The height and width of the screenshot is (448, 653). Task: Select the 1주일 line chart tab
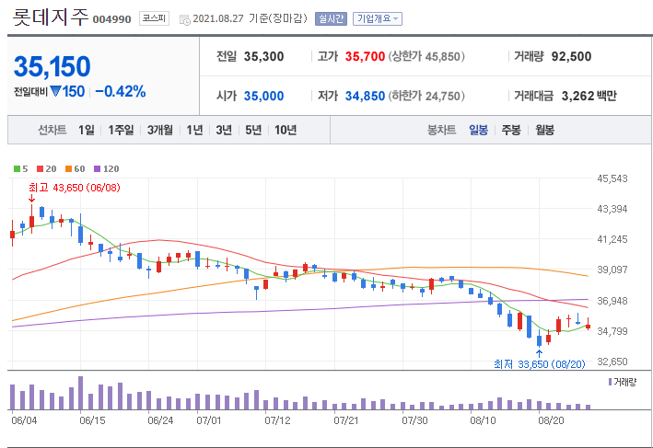(122, 131)
